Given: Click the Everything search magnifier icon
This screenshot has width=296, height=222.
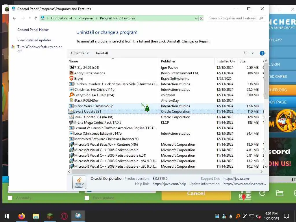Looking at the screenshot, I should (71, 95).
